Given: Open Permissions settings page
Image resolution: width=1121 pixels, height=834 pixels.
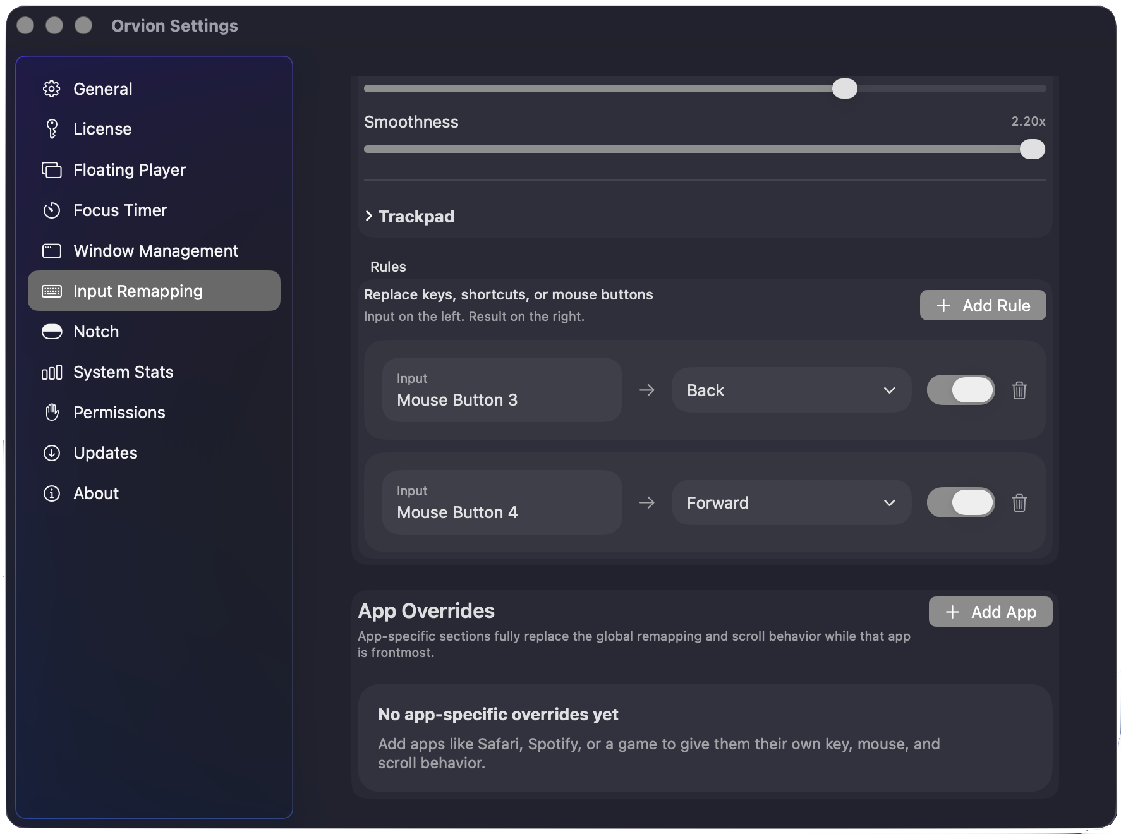Looking at the screenshot, I should click(x=154, y=413).
